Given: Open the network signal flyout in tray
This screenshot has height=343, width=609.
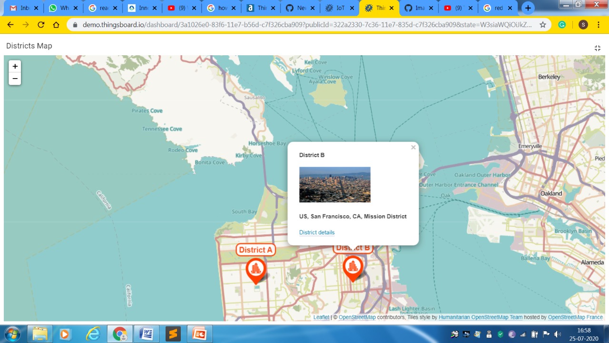Looking at the screenshot, I should 524,334.
